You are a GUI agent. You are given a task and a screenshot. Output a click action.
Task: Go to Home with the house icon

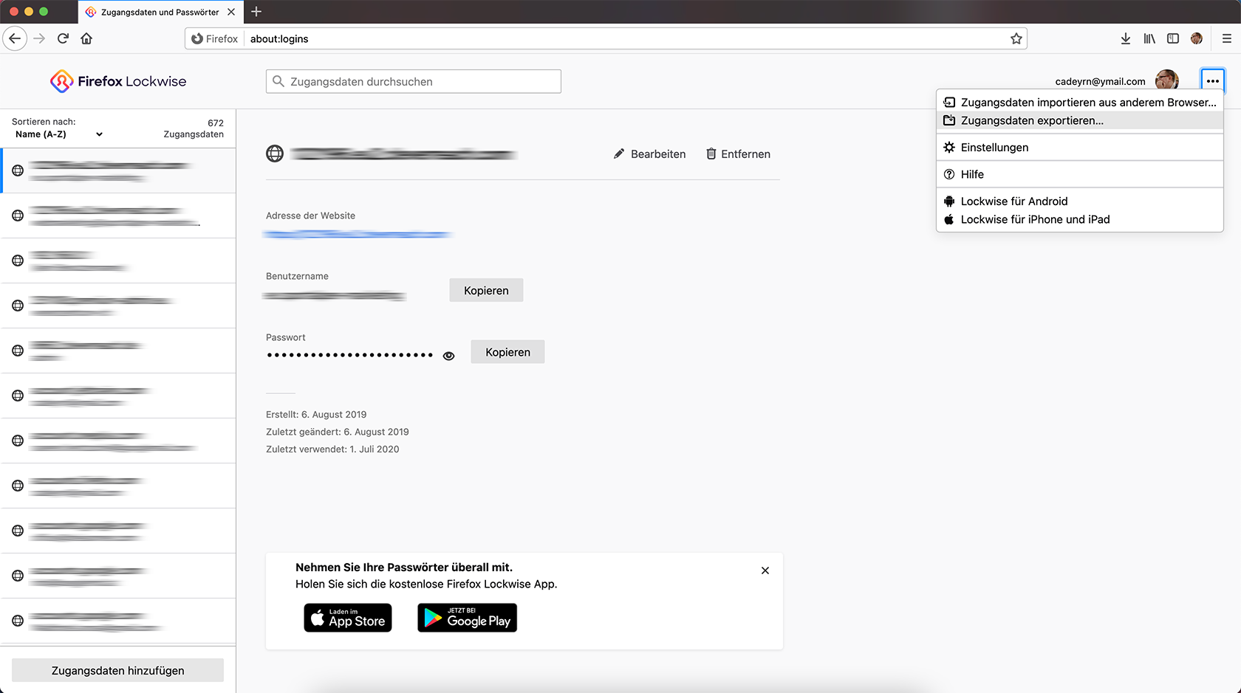point(86,38)
